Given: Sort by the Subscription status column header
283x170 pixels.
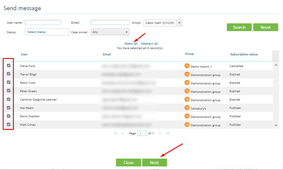Looking at the screenshot, I should (244, 54).
